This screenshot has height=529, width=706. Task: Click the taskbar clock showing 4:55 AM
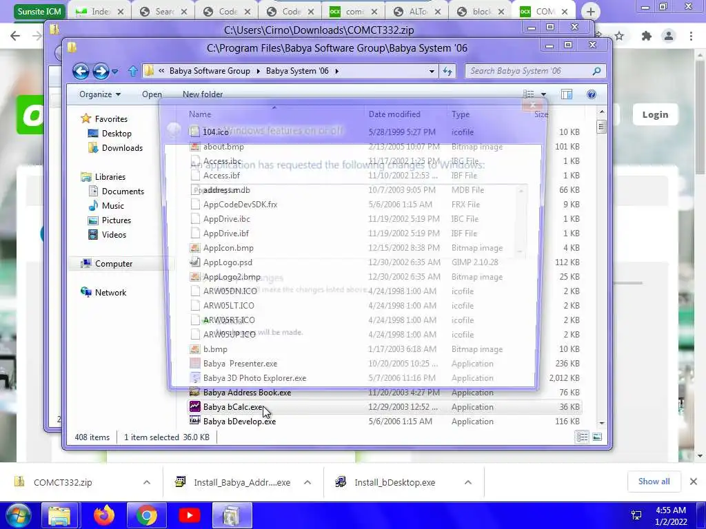tap(671, 515)
